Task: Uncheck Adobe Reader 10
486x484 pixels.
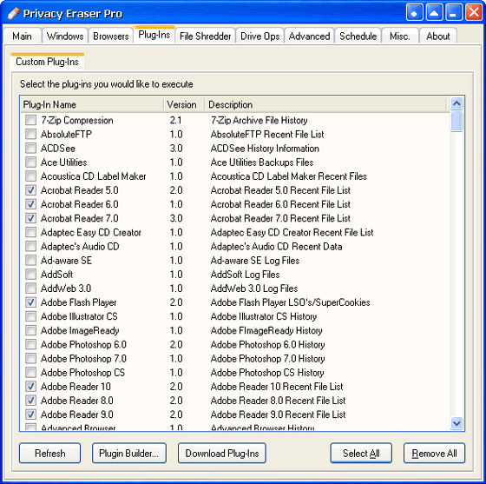Action: coord(30,387)
